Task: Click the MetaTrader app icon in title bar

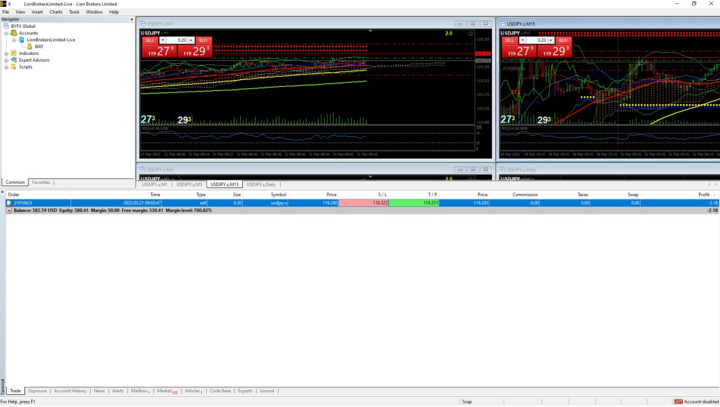Action: click(x=3, y=3)
